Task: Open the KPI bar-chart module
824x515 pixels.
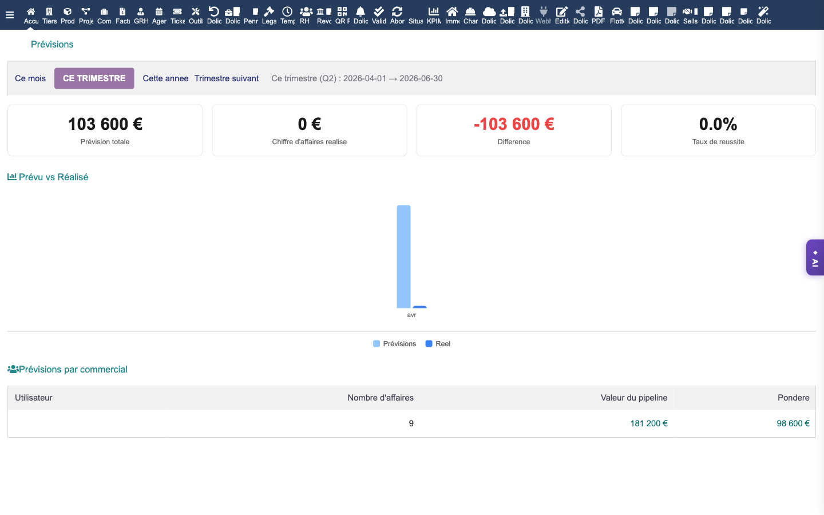Action: click(x=434, y=15)
